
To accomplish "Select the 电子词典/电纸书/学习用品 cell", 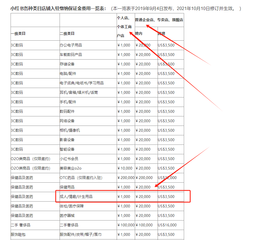I will click(x=82, y=83).
